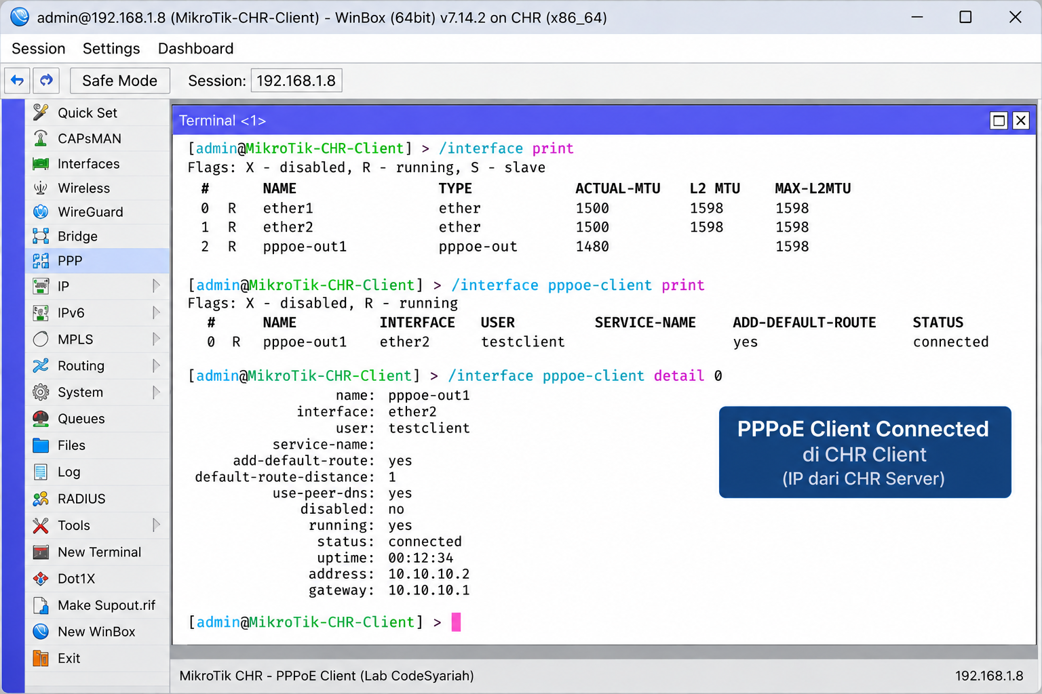Open the Dot1X icon

(x=41, y=579)
